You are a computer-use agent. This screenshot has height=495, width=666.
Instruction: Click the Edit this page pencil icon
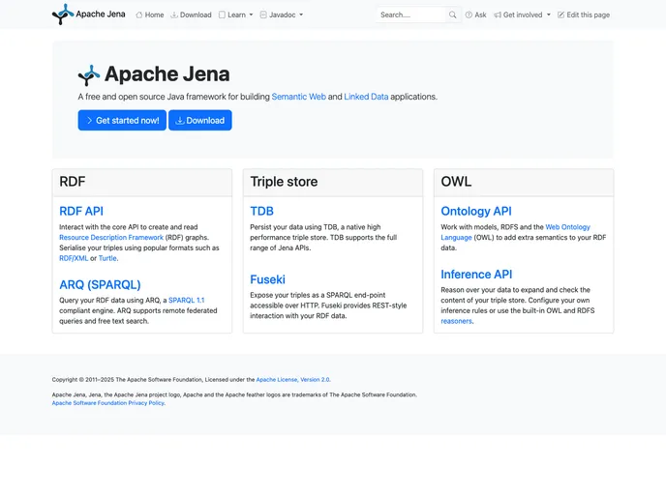click(561, 15)
